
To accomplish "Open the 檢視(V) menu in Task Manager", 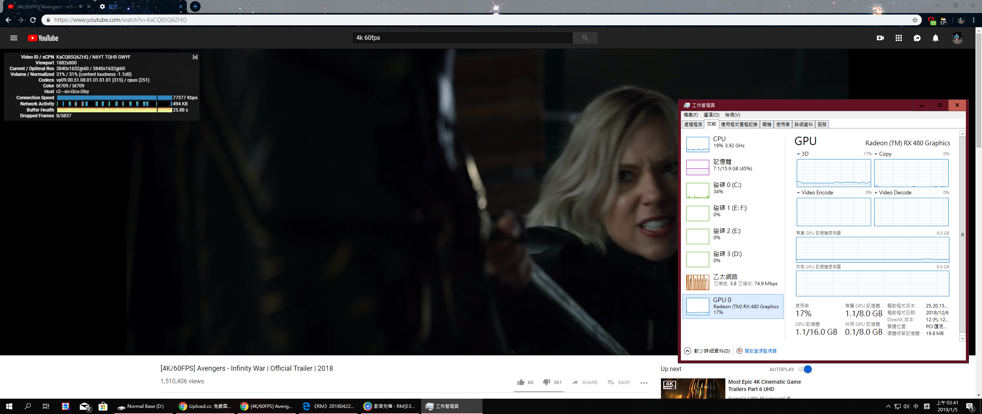I will point(732,115).
